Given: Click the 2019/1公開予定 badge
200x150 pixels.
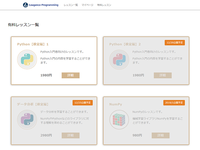Looking at the screenshot, I should tap(174, 102).
